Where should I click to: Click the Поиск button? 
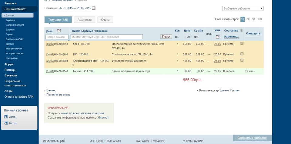pos(166,37)
